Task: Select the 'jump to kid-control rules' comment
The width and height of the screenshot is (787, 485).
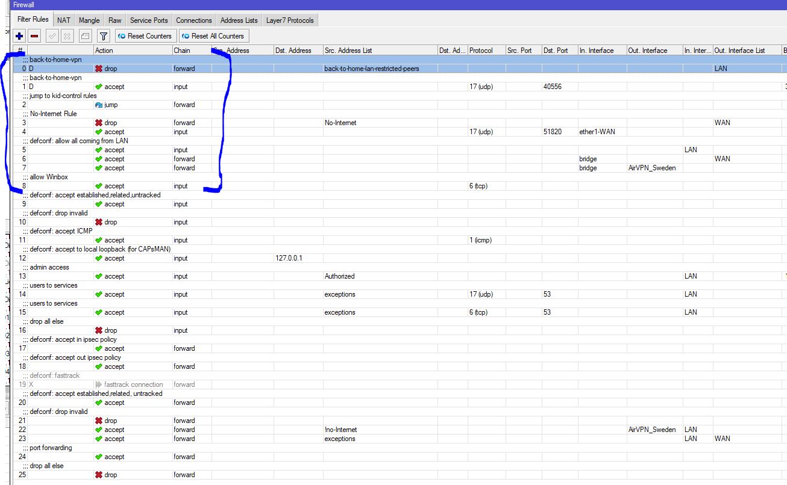Action: click(63, 96)
